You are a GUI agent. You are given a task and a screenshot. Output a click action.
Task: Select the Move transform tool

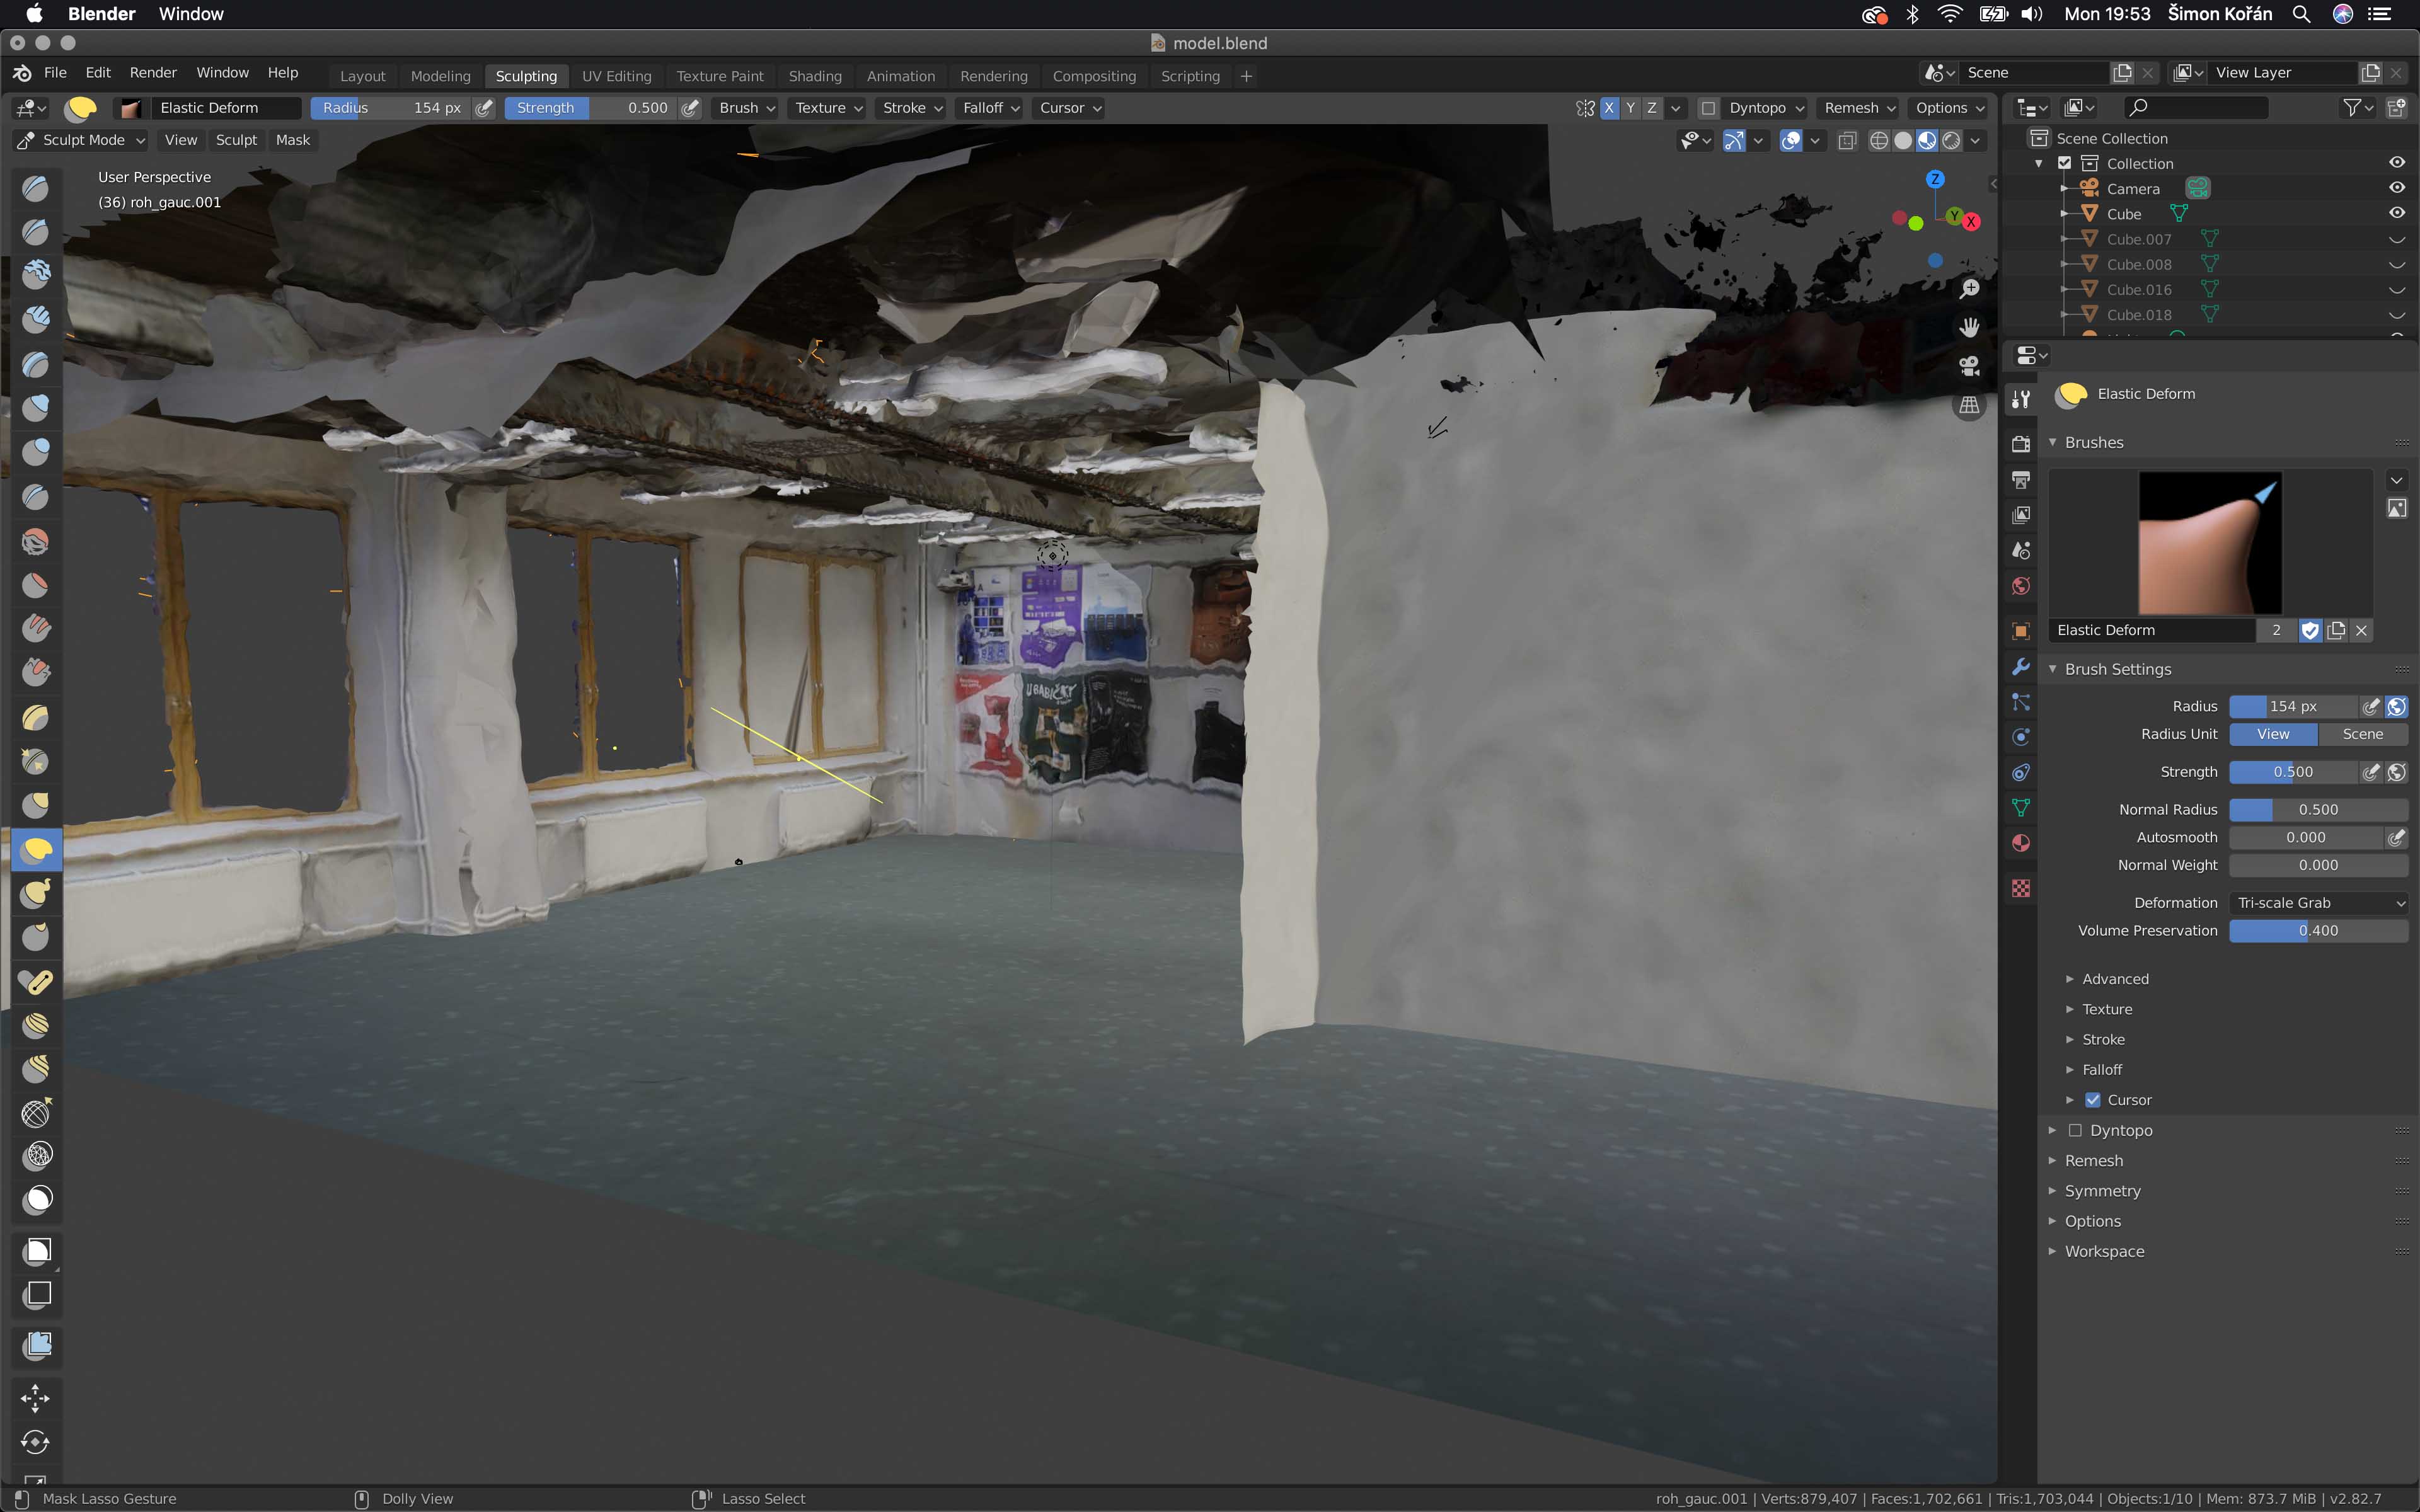pos(35,1398)
